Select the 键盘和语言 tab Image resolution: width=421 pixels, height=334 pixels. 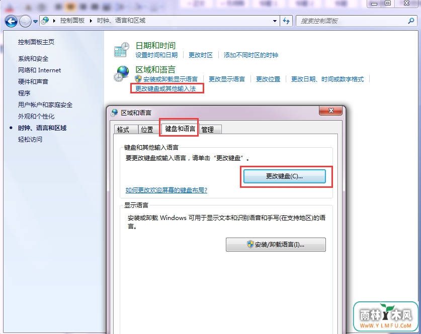[180, 129]
